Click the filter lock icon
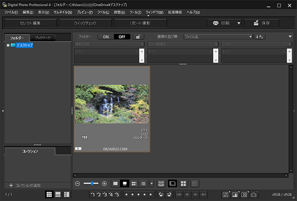The width and height of the screenshot is (297, 201). (x=137, y=37)
